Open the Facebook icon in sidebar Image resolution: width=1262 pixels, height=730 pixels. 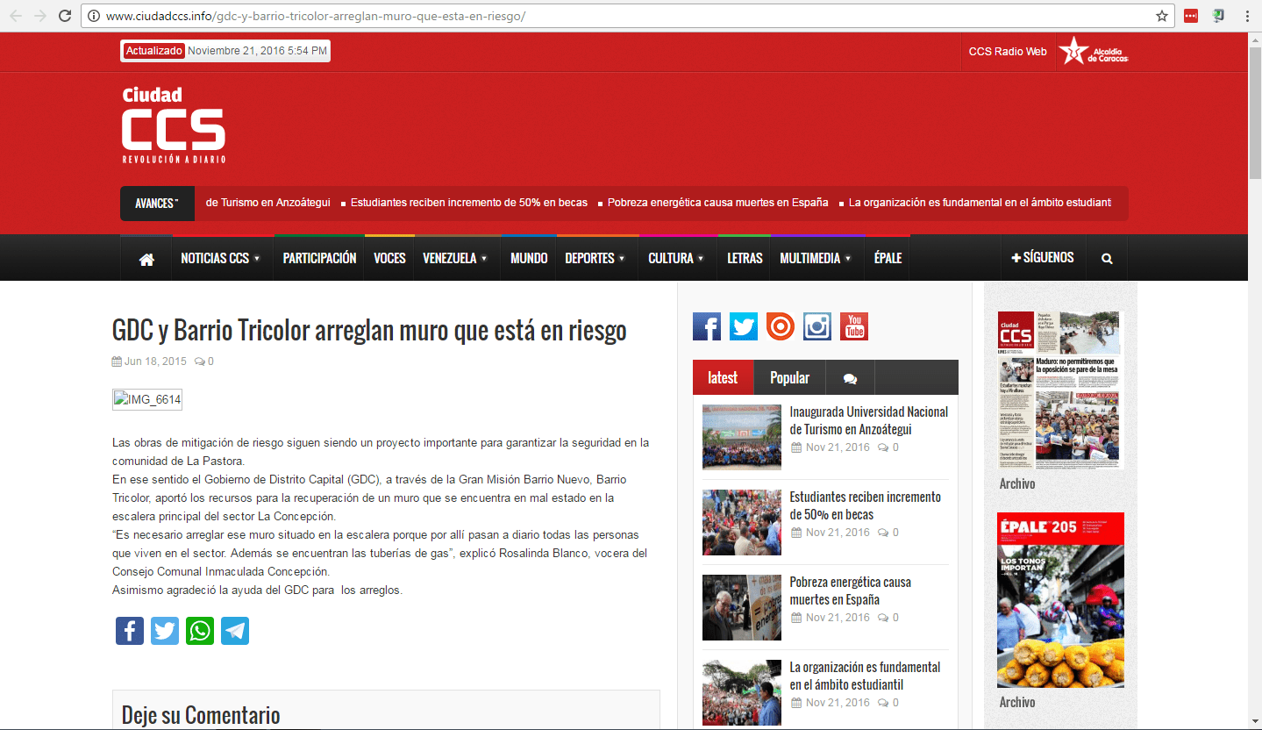706,326
